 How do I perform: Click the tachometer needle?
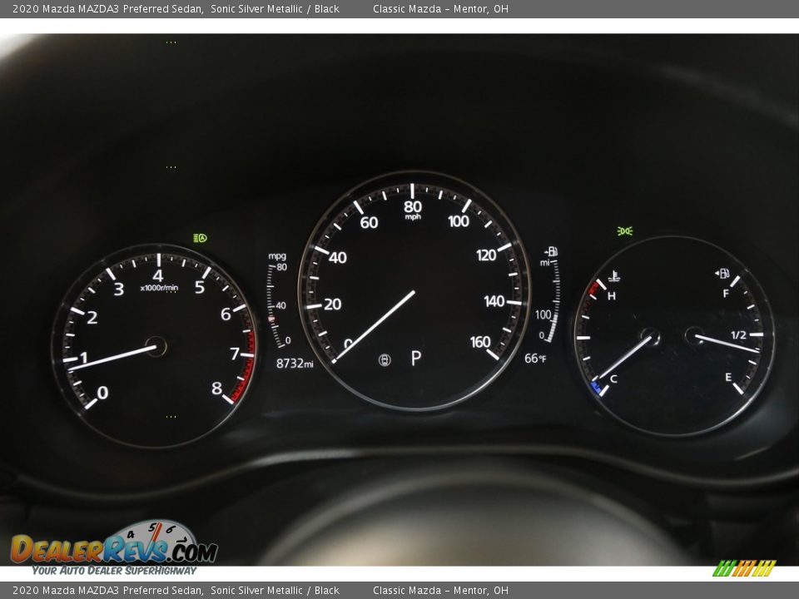tap(112, 358)
